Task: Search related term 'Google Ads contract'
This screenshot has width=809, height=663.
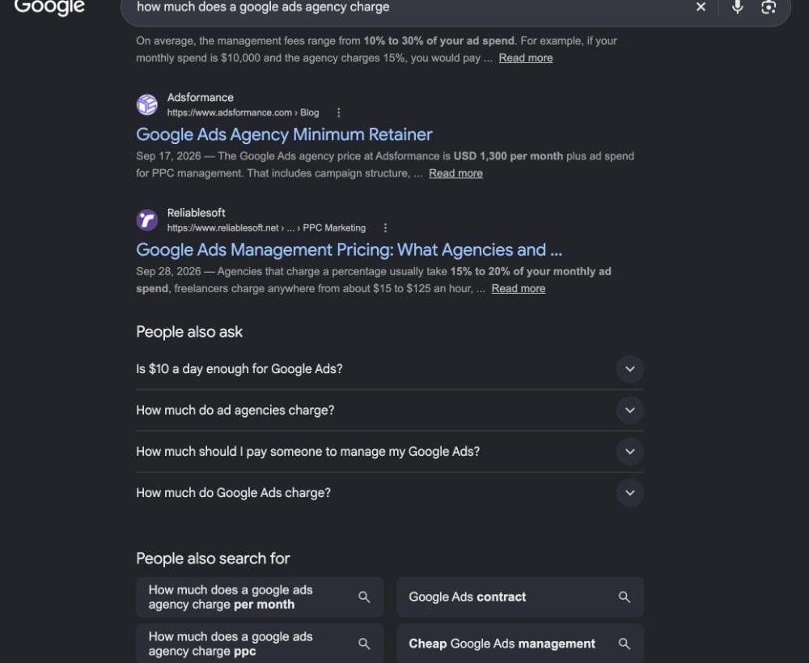Action: [520, 597]
